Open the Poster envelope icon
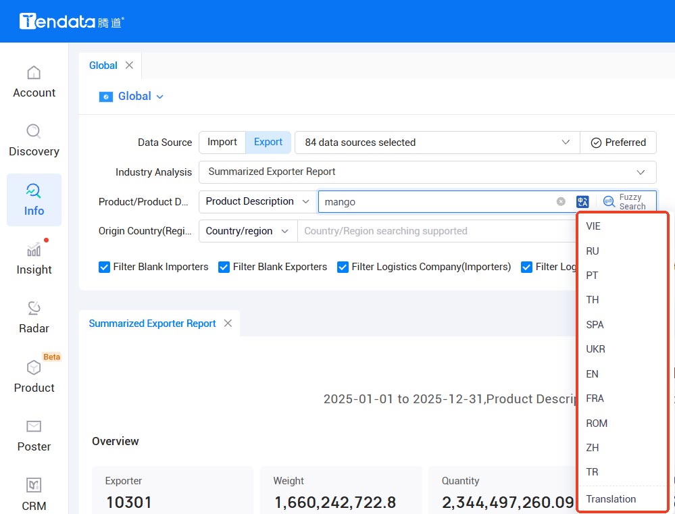Image resolution: width=675 pixels, height=514 pixels. pos(34,426)
